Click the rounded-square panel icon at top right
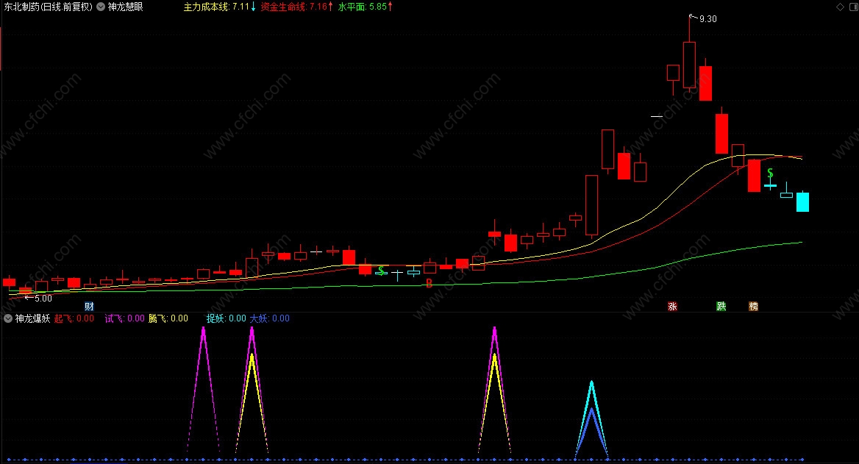This screenshot has width=859, height=464. [854, 7]
